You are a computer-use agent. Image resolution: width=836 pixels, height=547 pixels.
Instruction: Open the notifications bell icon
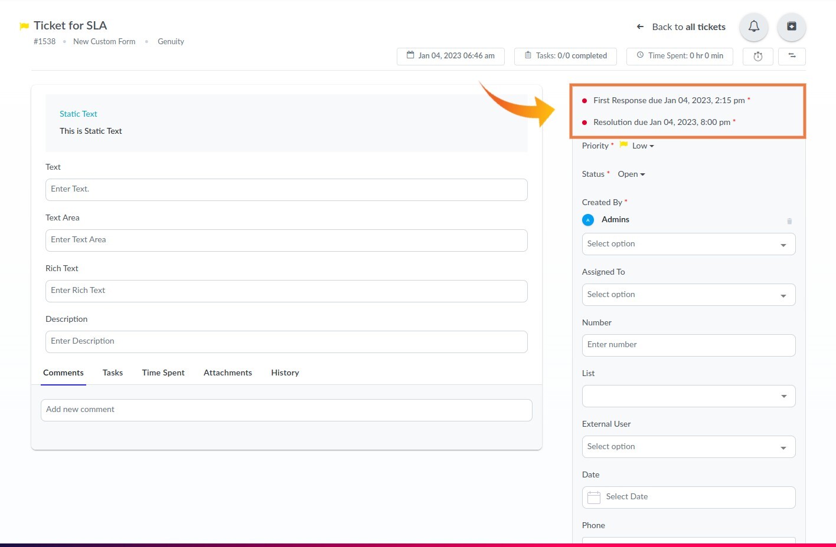coord(754,27)
